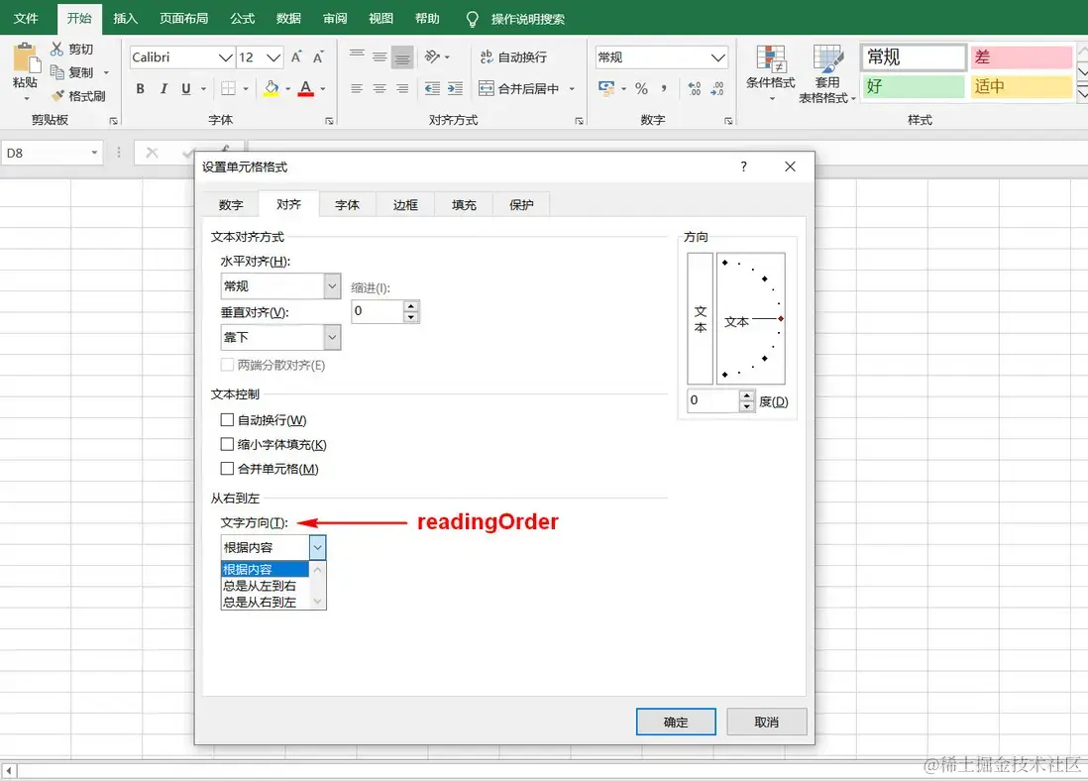Click the orientation degrees (度) input field
Screen dimensions: 1088x781
coord(712,399)
